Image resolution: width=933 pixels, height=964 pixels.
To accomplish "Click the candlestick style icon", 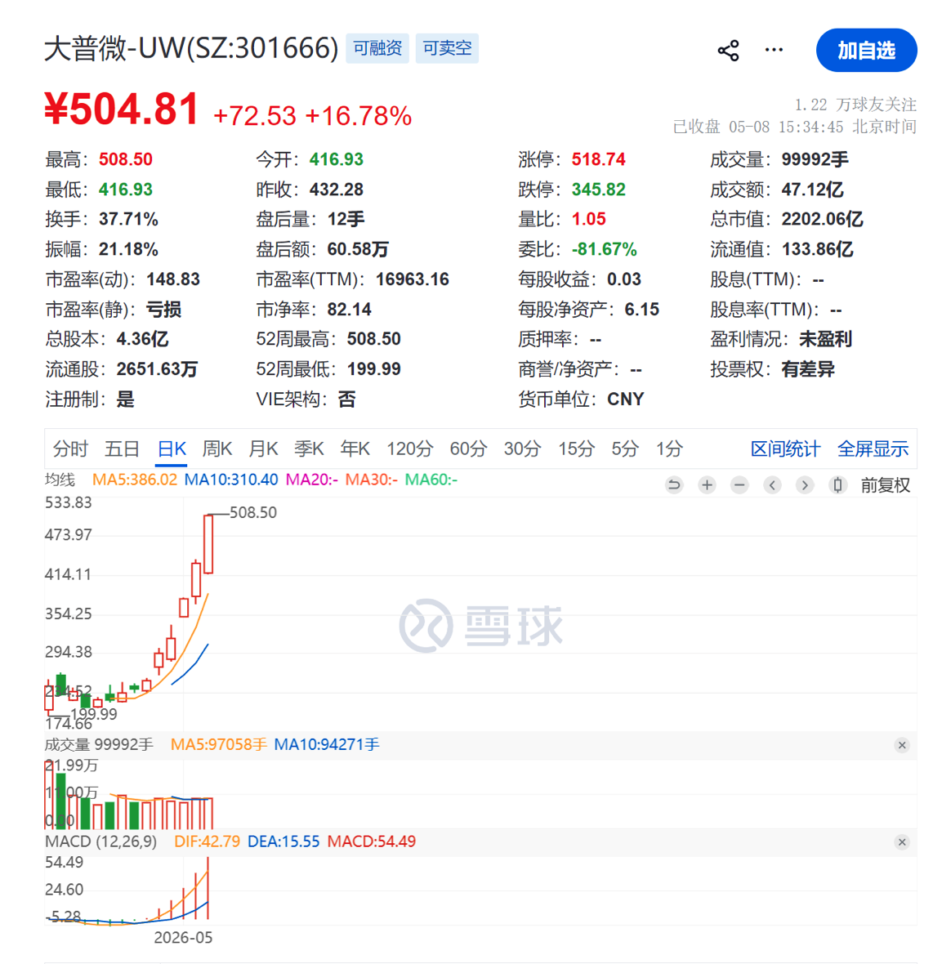I will (837, 485).
